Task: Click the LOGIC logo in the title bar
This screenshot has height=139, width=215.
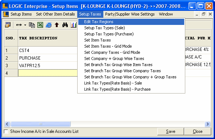Action: tap(5, 6)
